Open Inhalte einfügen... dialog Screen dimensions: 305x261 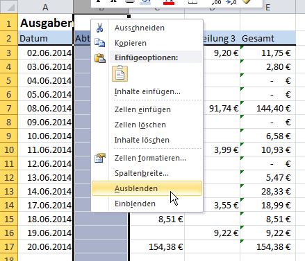pos(147,91)
